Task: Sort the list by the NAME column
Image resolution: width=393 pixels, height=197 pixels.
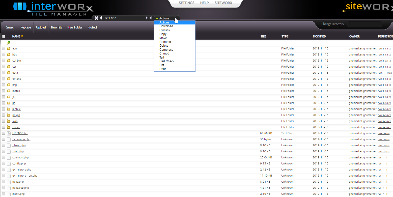Action: [x=16, y=36]
